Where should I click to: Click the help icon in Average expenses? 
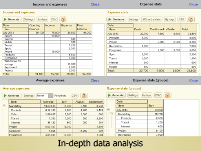pyautogui.click(x=84, y=96)
